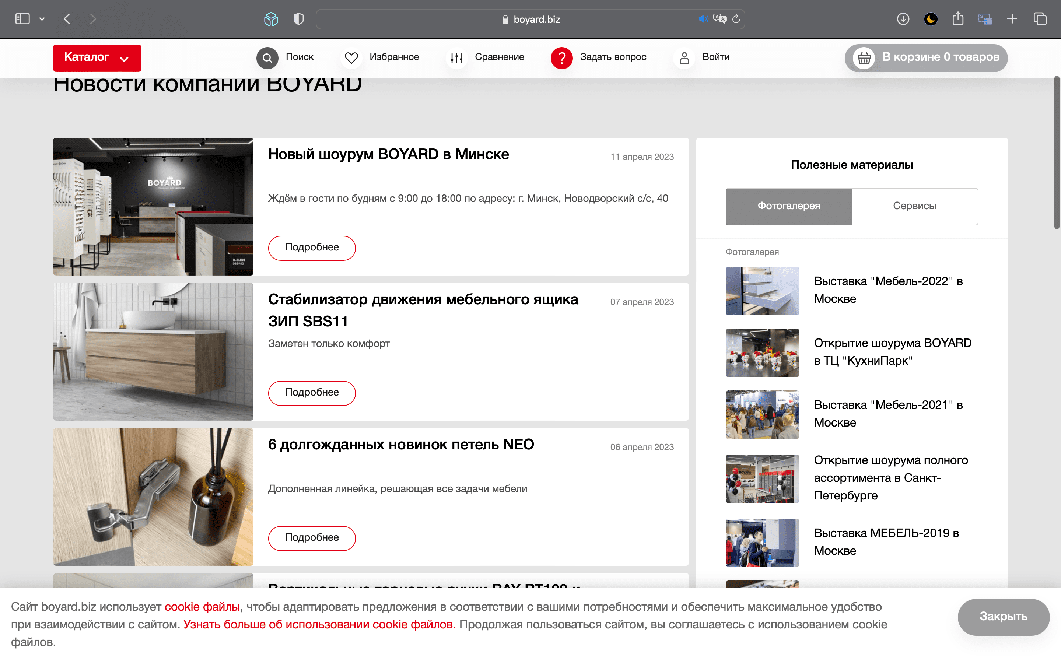Click the Заметен только комфорт subtitle
Screen dimensions: 1061x663
329,344
